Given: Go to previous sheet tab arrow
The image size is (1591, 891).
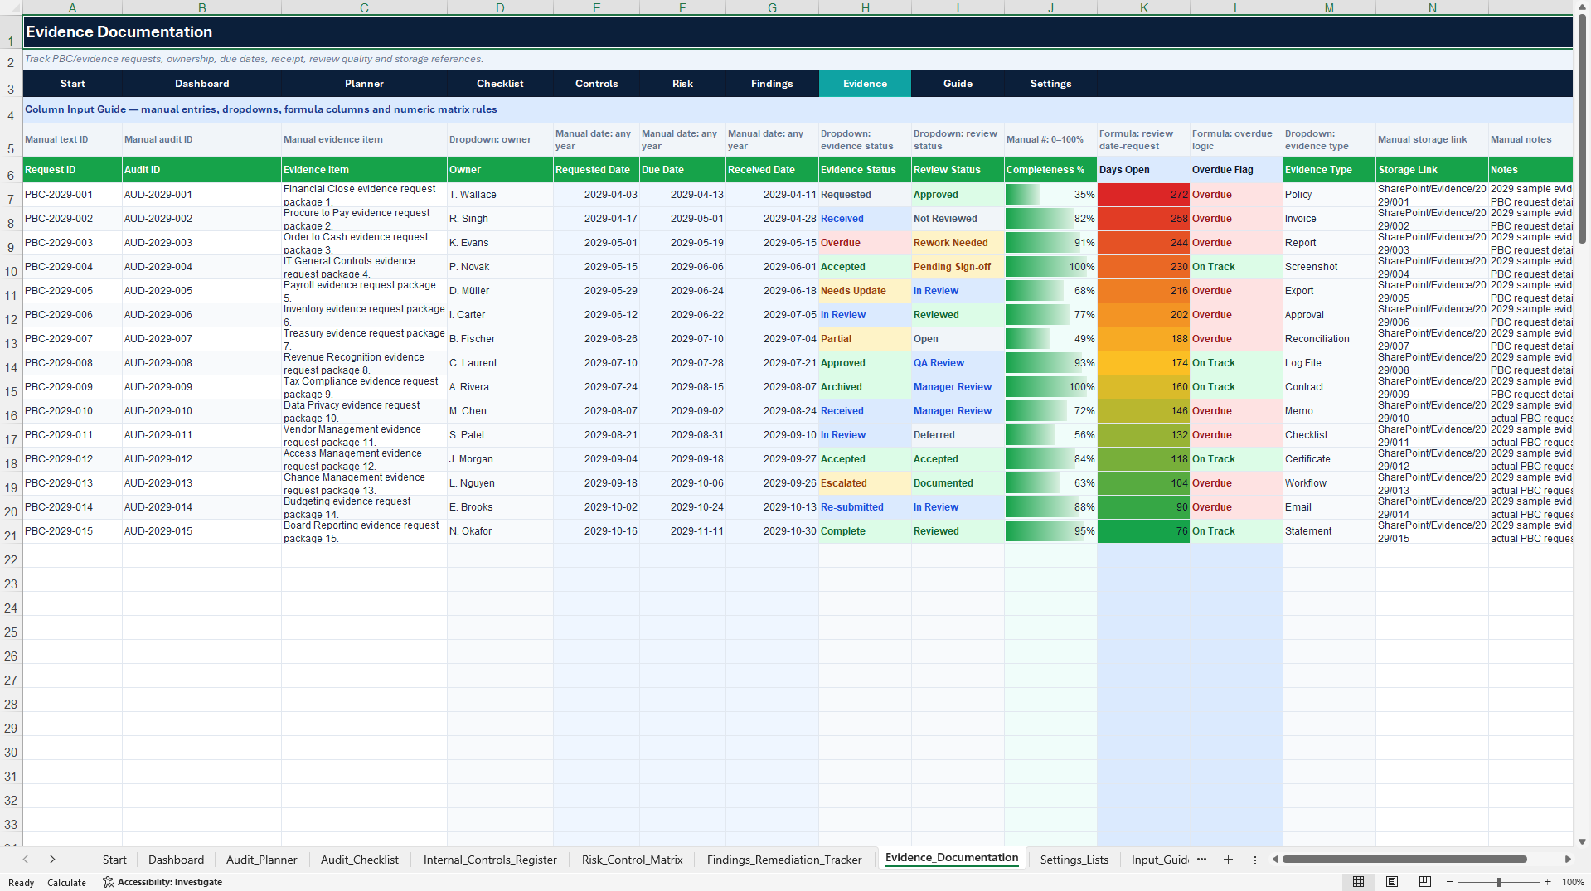Looking at the screenshot, I should pos(26,860).
